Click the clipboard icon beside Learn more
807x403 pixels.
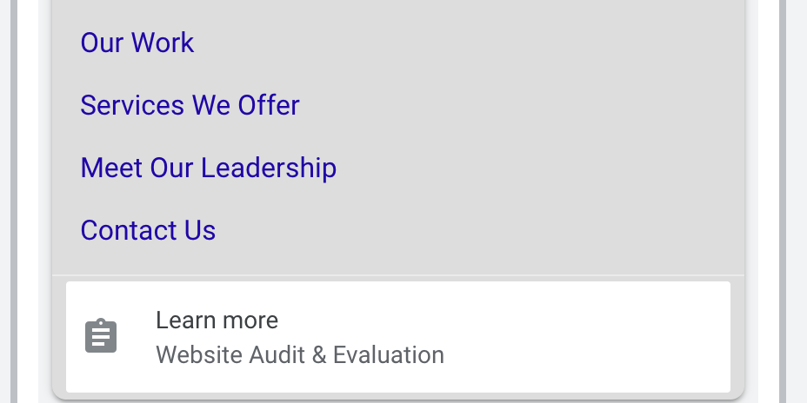[101, 336]
